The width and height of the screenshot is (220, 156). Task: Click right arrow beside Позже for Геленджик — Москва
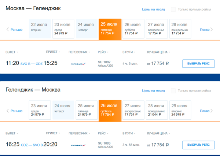[x=212, y=111]
